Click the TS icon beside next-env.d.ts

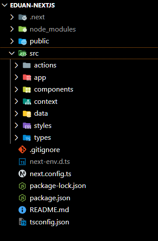coord(22,162)
